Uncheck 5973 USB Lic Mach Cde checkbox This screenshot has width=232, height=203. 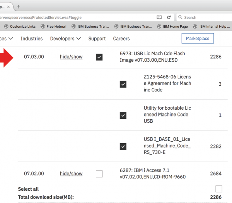click(99, 57)
